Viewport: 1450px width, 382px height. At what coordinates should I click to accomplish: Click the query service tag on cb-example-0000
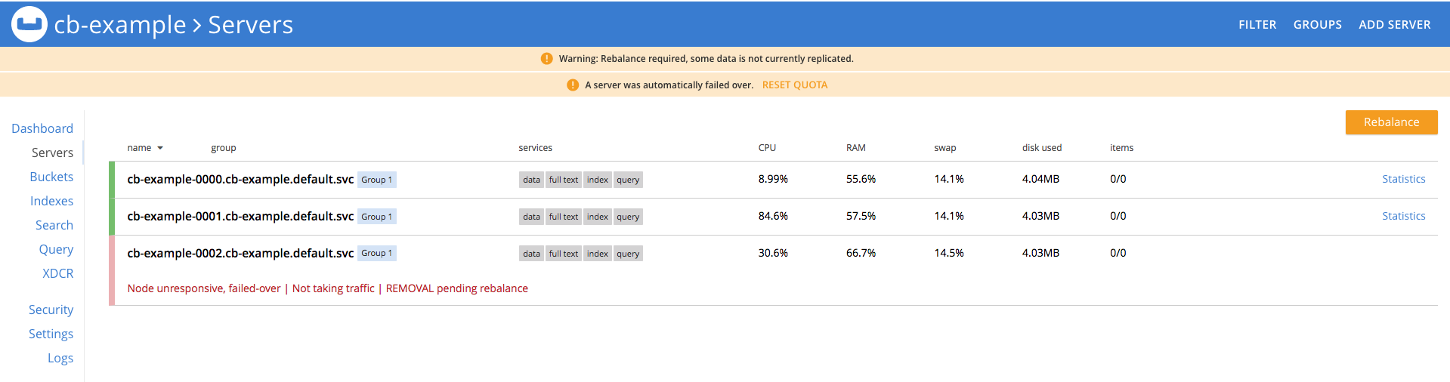tap(627, 180)
